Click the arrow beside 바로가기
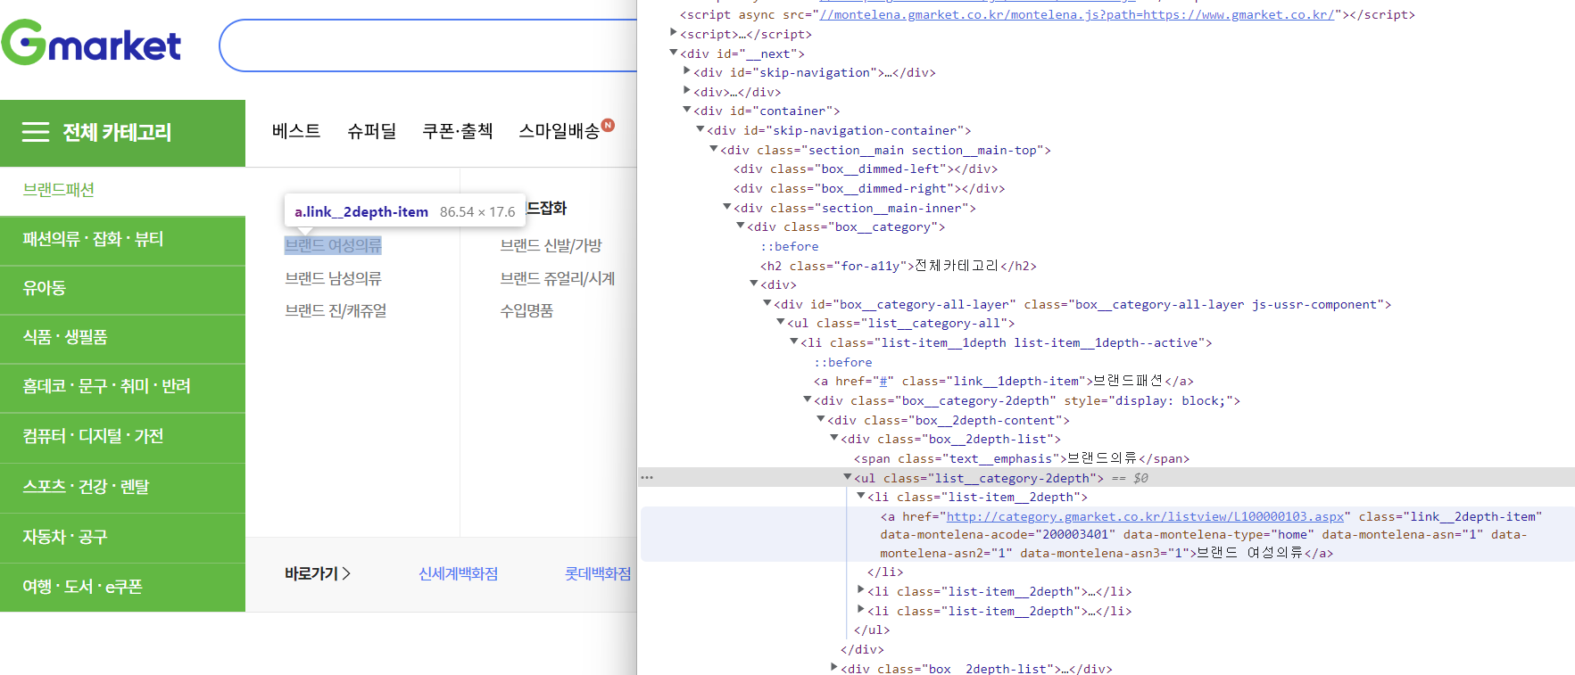The width and height of the screenshot is (1575, 675). point(346,573)
